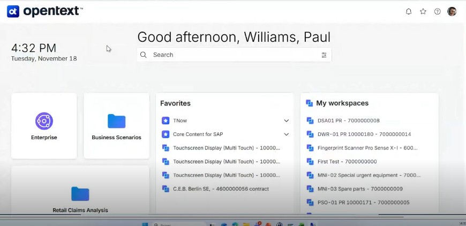Click the My workspaces header icon
Image resolution: width=466 pixels, height=226 pixels.
coord(310,103)
